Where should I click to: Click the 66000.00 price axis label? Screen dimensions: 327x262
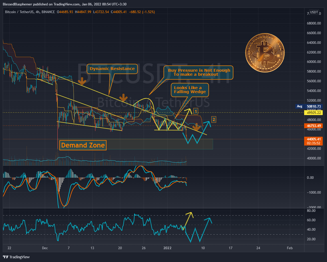[x=314, y=33]
